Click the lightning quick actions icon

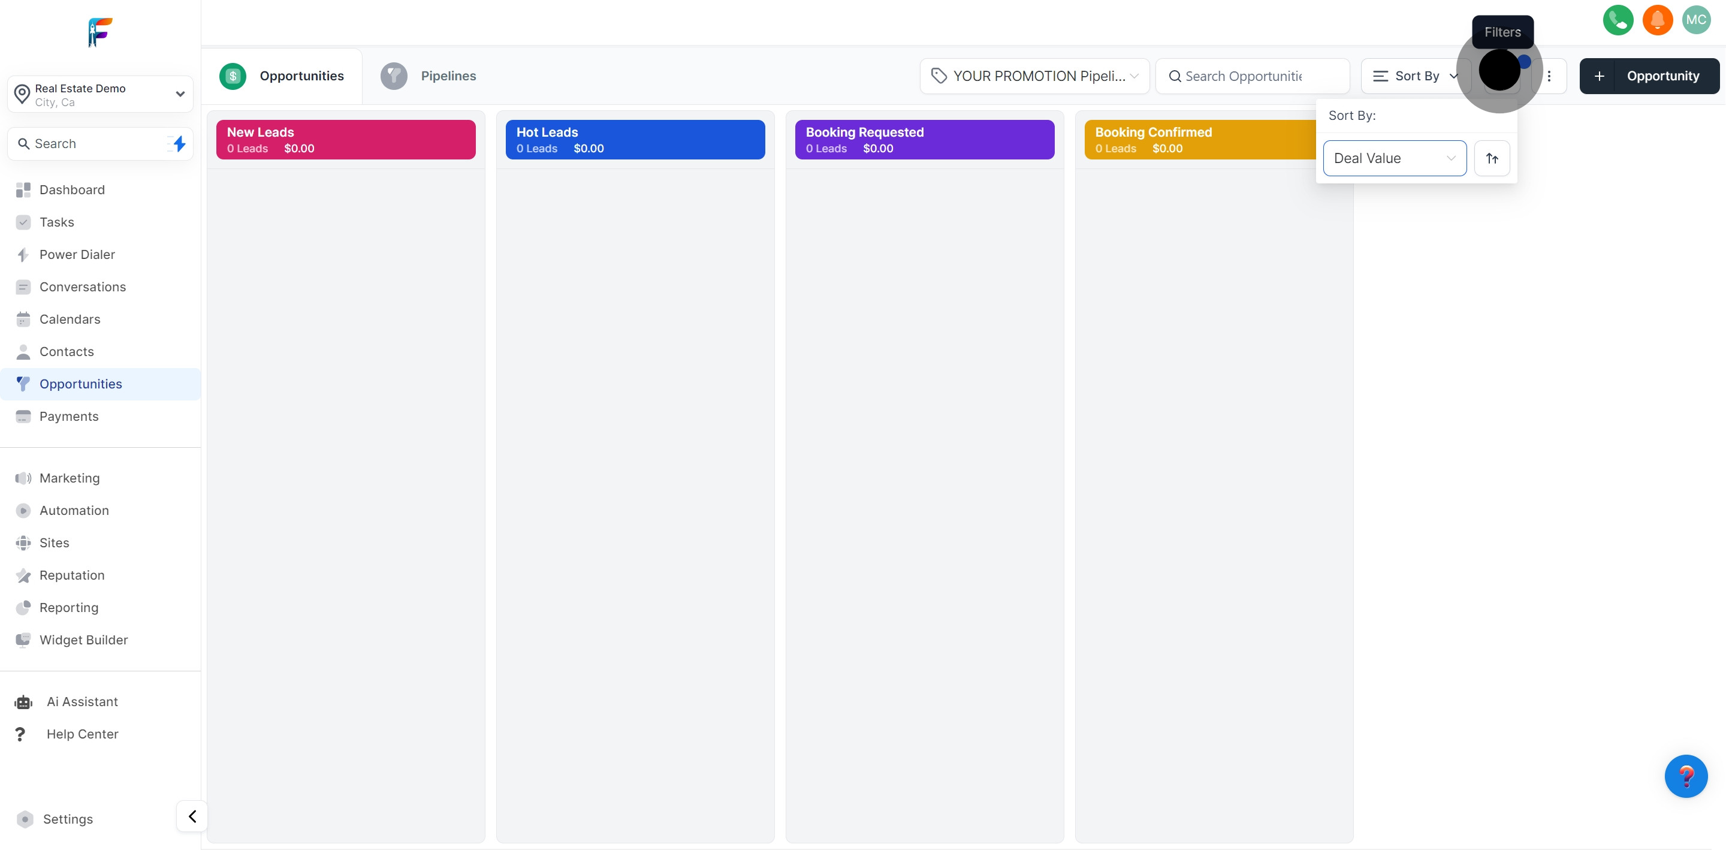click(x=178, y=143)
